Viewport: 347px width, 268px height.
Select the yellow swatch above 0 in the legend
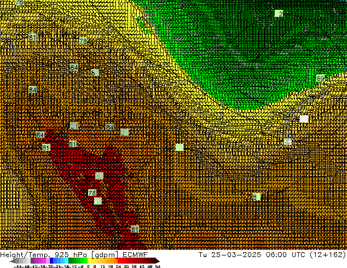[x=89, y=261]
